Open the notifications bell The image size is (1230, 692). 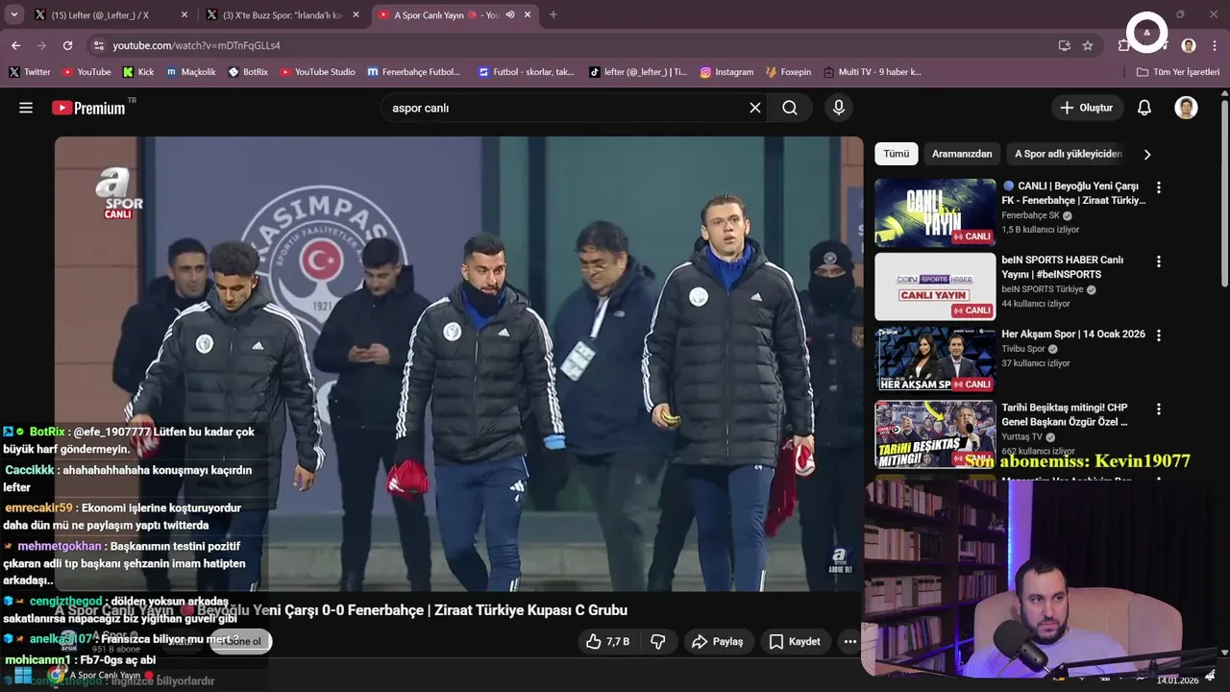[x=1144, y=108]
